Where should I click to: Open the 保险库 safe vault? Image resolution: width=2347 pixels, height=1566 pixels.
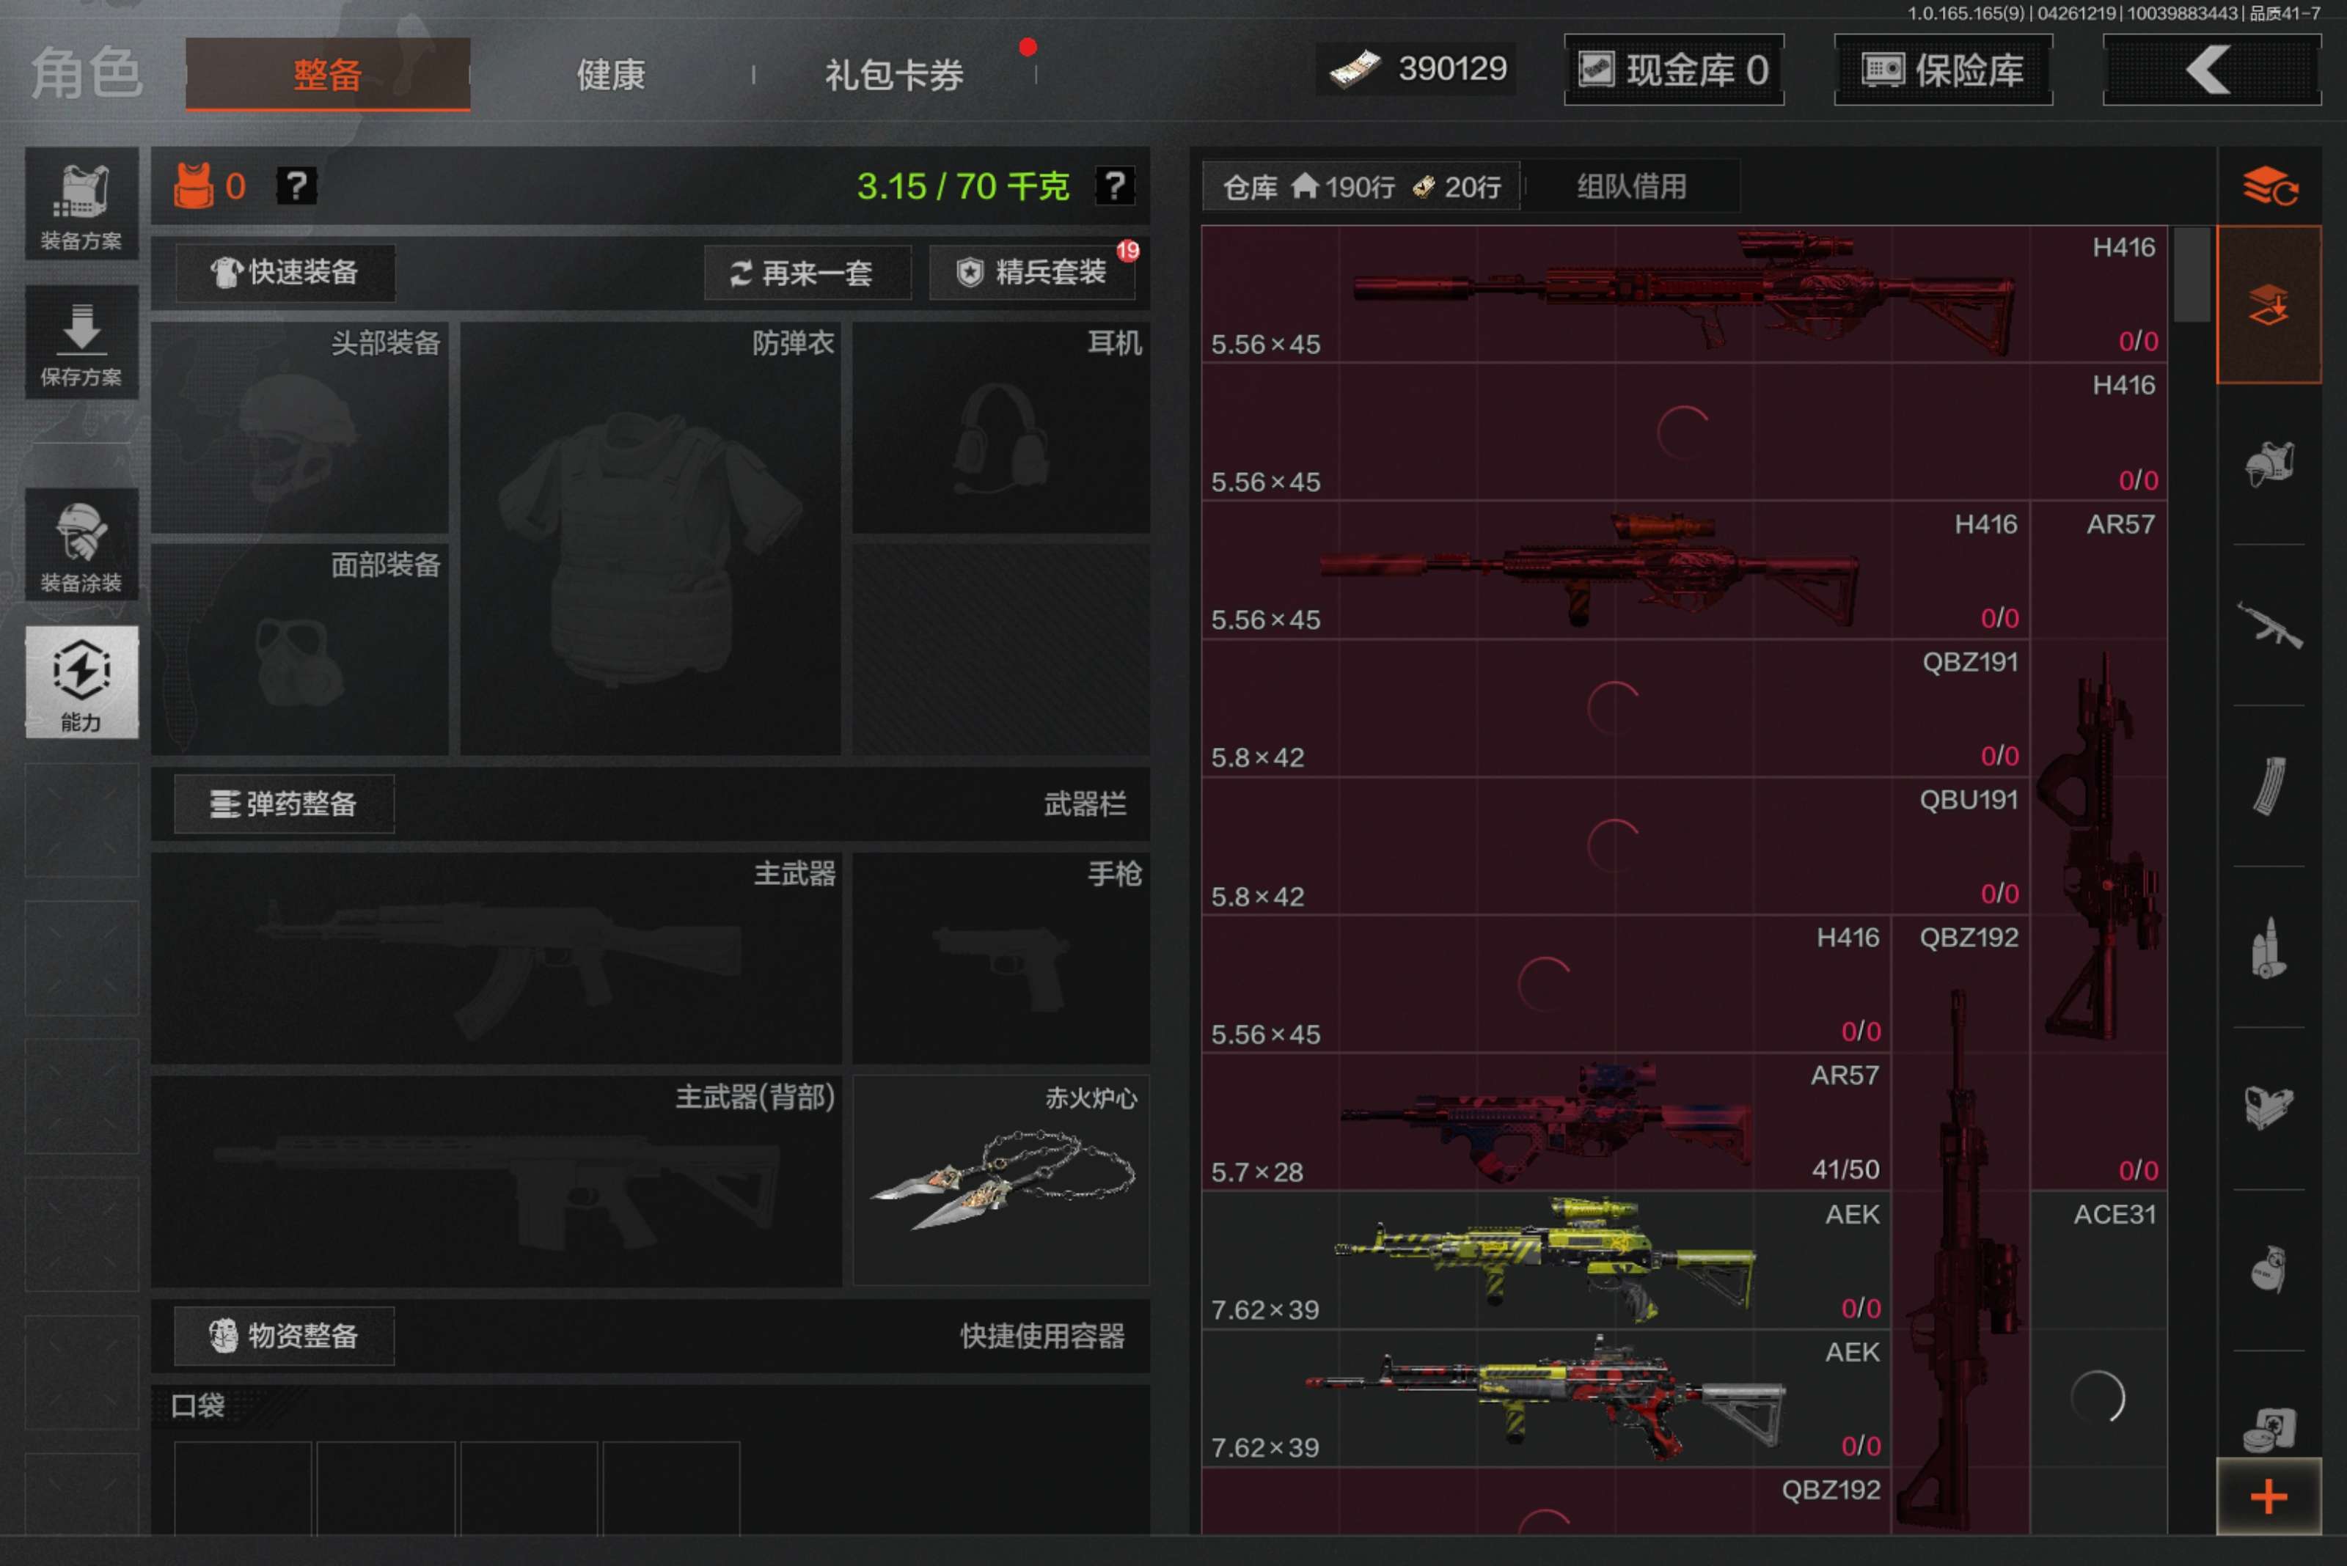(1942, 70)
